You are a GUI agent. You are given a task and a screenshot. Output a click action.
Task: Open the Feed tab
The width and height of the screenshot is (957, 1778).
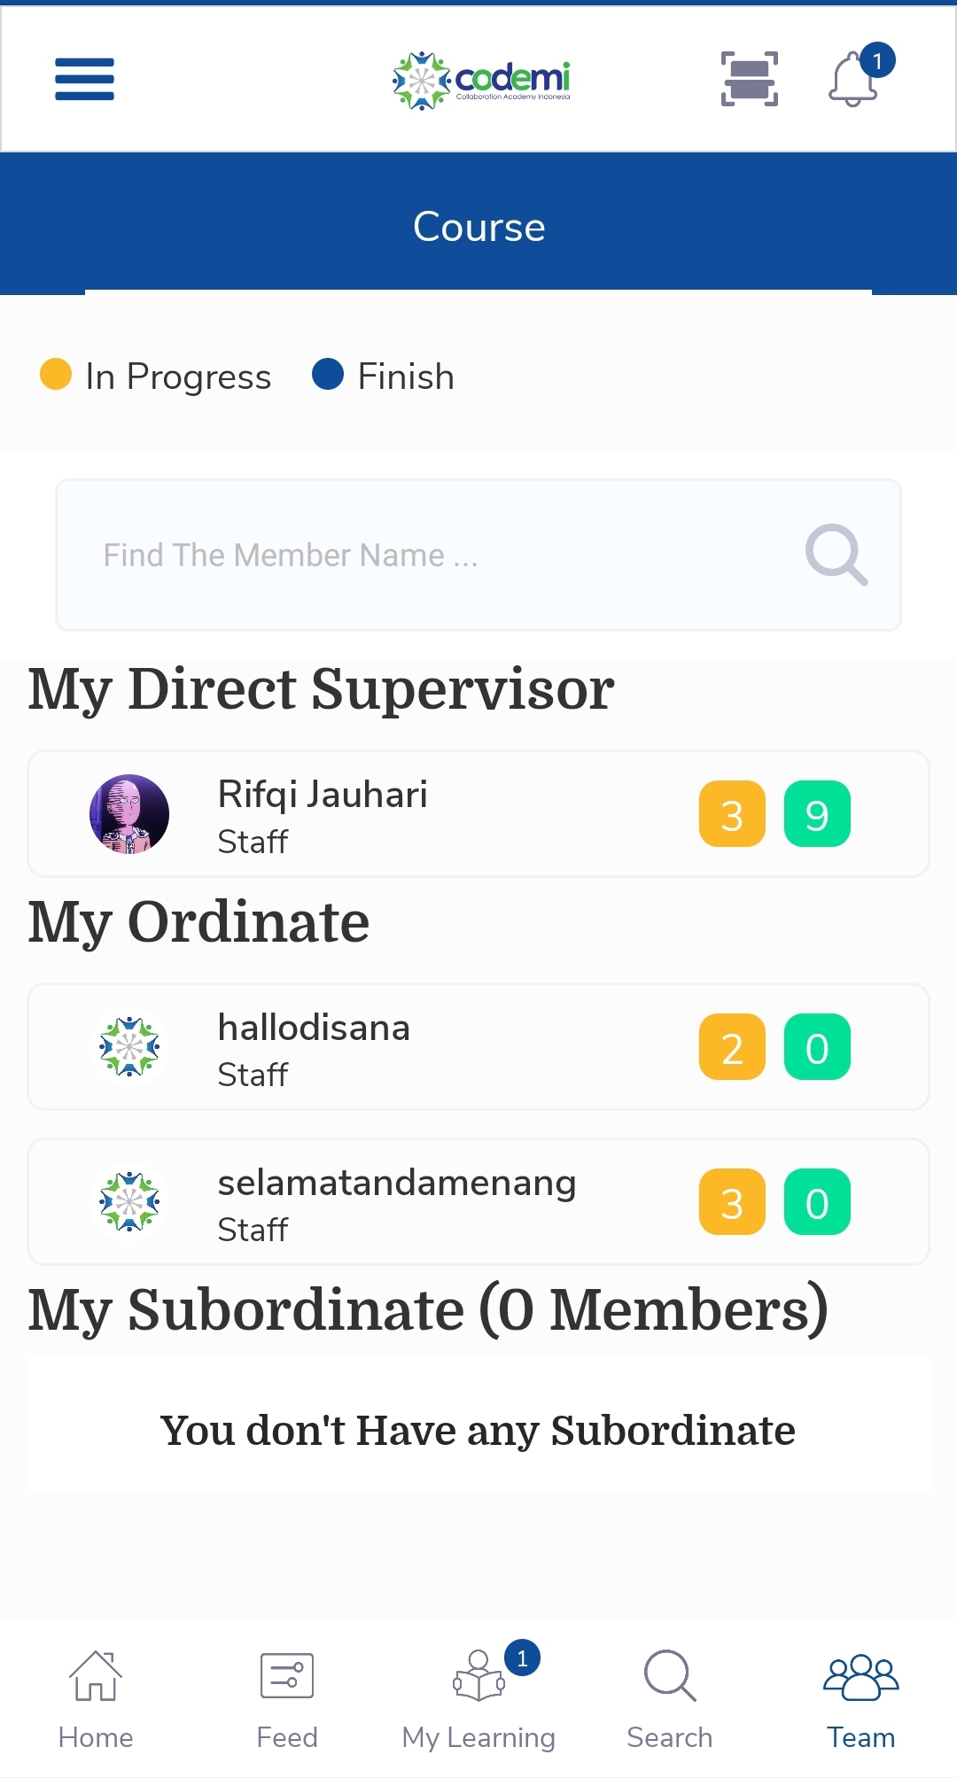tap(287, 1699)
